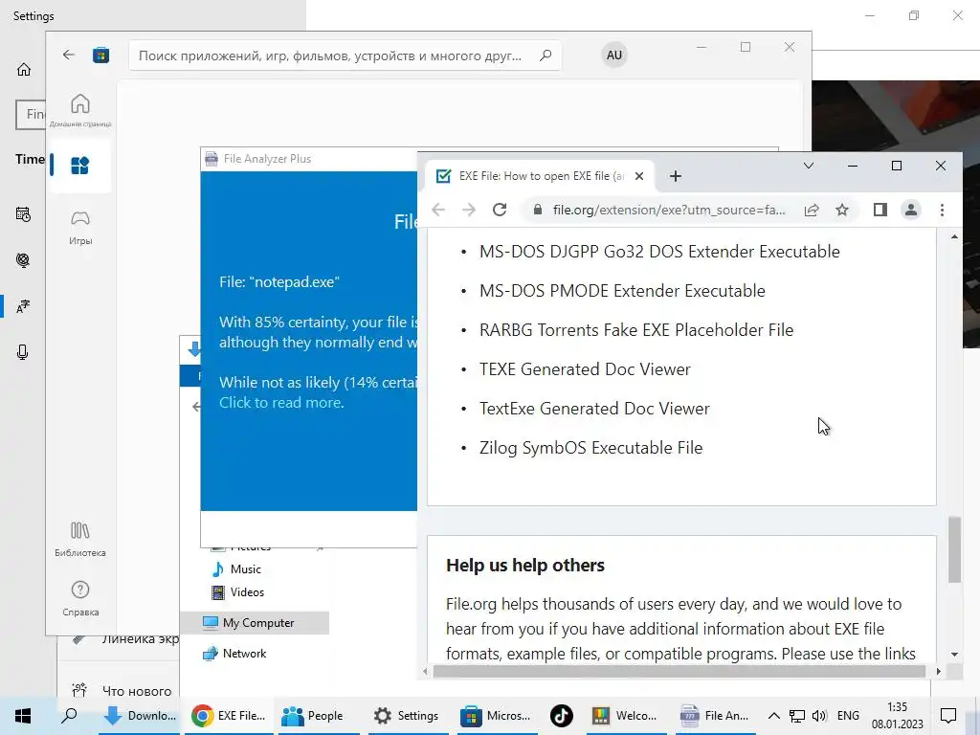Open TikTok from the taskbar
980x735 pixels.
pyautogui.click(x=561, y=716)
